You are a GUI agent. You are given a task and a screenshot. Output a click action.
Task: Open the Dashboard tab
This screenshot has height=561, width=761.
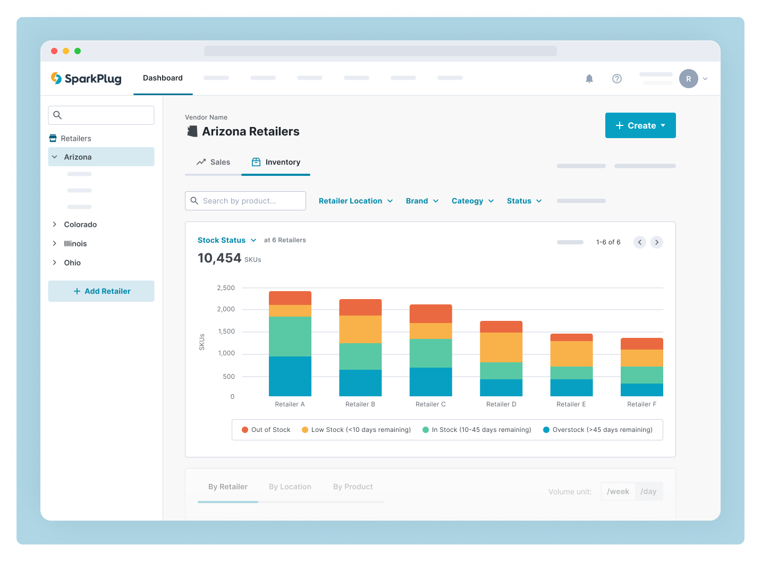click(x=163, y=78)
